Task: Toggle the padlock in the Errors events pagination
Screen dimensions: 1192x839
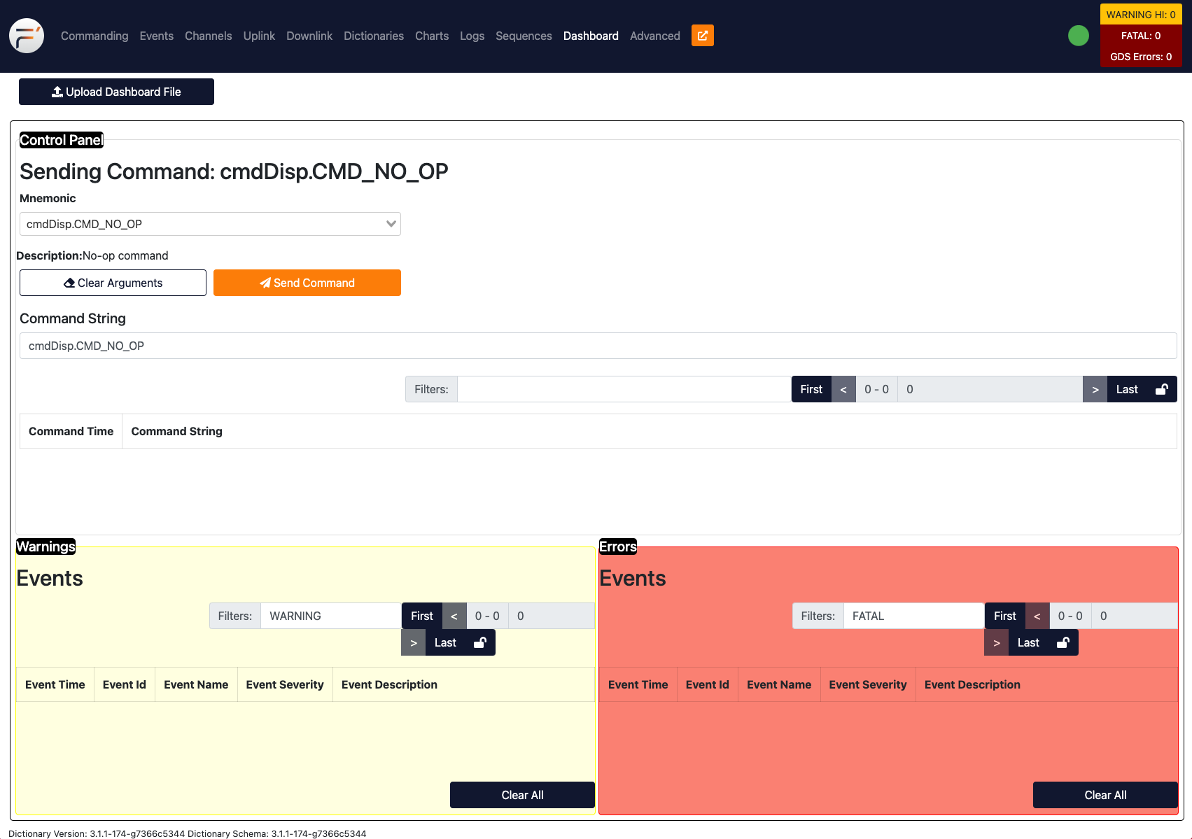Action: pos(1063,642)
